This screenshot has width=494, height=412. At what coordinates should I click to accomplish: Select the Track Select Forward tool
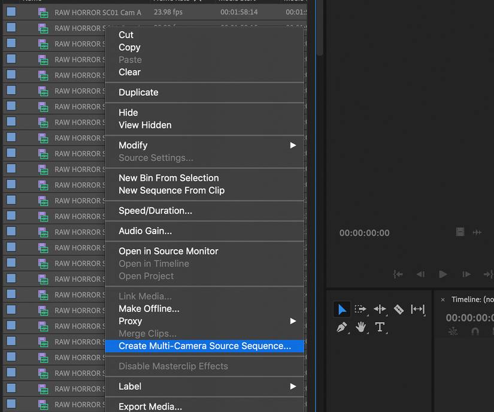click(x=360, y=309)
